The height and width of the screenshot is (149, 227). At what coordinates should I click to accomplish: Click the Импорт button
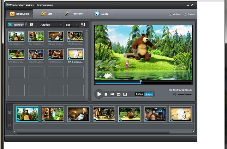[16, 25]
